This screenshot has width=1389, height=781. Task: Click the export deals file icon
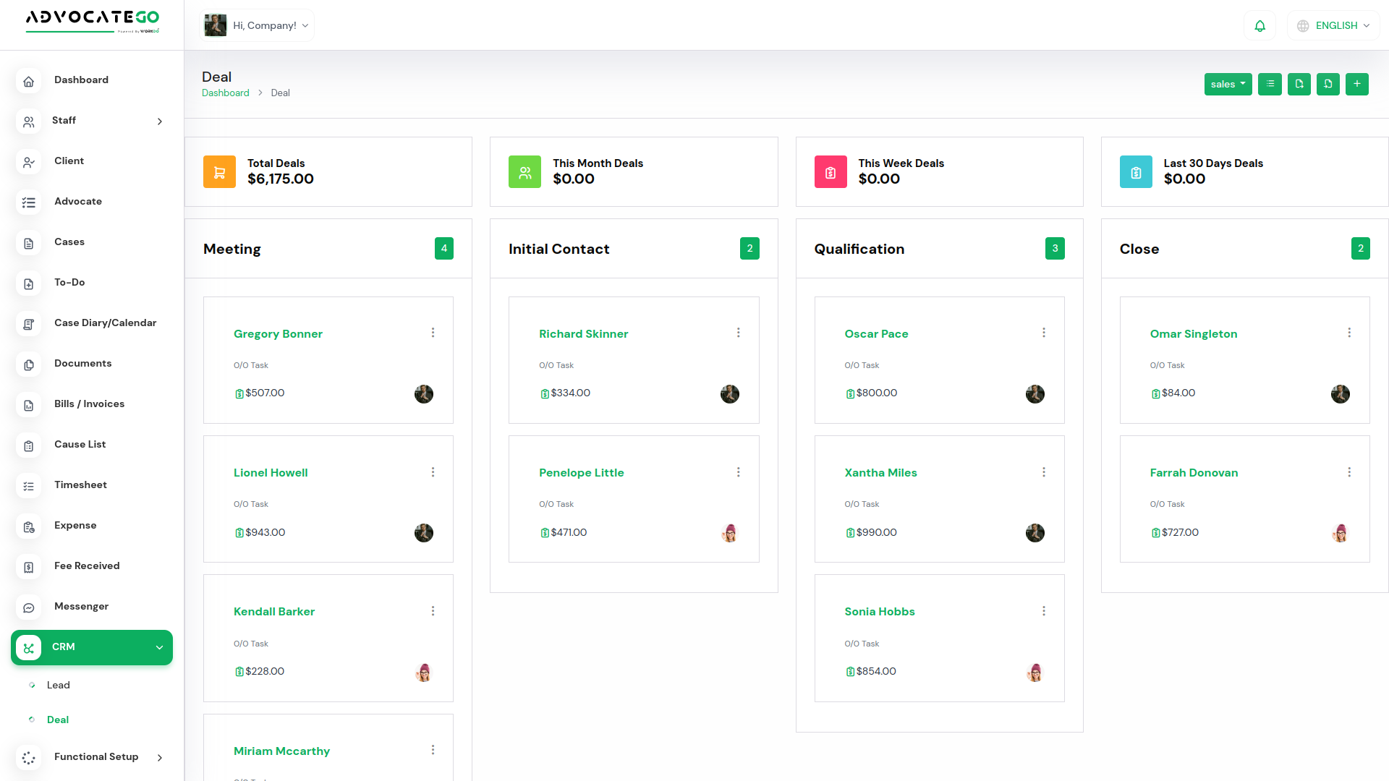click(x=1299, y=84)
